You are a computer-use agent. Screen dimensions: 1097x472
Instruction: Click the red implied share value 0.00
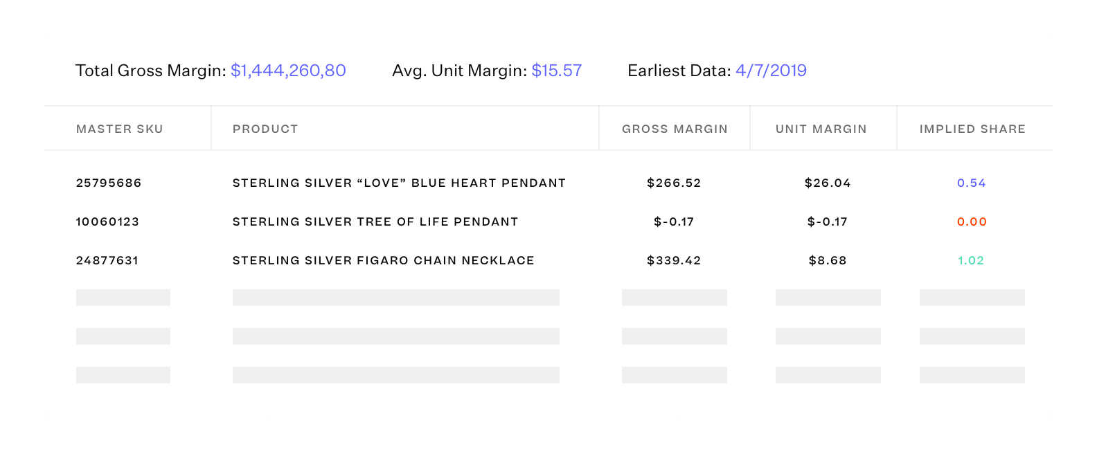(x=972, y=221)
